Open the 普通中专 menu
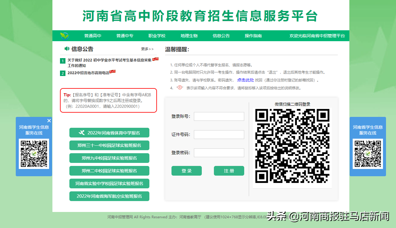Viewport: 396px width, 228px height. coord(125,36)
